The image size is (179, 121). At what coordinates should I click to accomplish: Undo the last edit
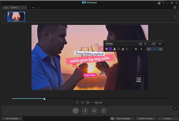pyautogui.click(x=33, y=7)
